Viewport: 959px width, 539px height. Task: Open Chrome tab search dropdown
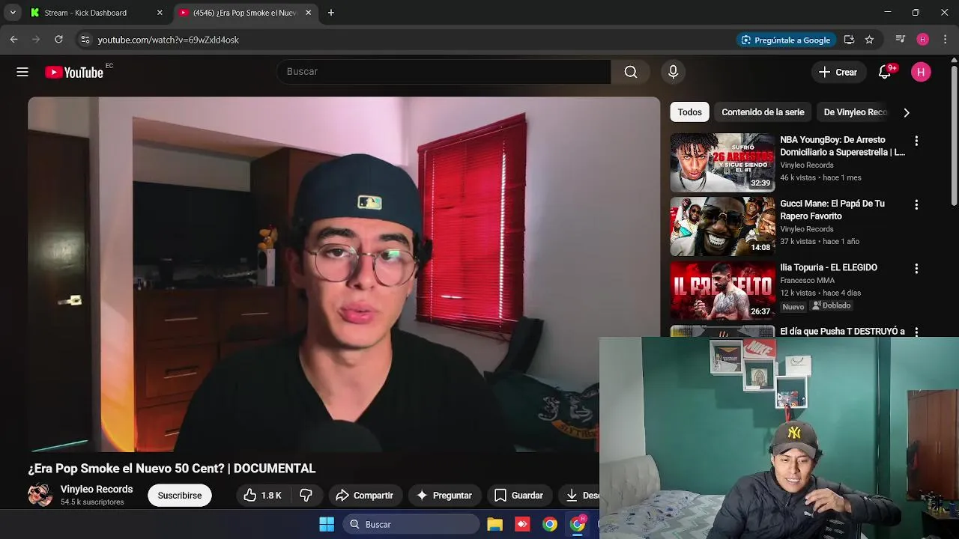(x=13, y=13)
